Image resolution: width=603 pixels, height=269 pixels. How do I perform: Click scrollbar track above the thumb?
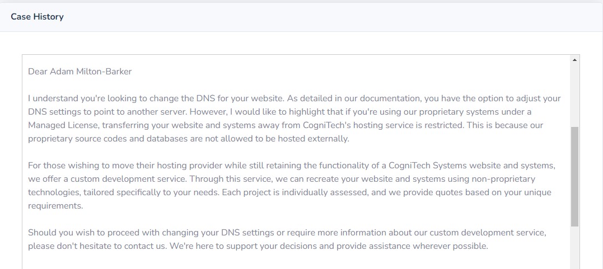click(x=574, y=95)
